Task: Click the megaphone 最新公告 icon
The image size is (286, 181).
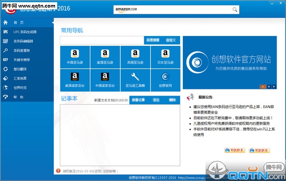Action: (190, 97)
